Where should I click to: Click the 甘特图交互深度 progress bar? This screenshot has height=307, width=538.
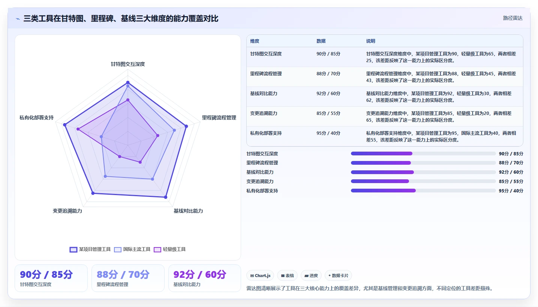tap(423, 153)
